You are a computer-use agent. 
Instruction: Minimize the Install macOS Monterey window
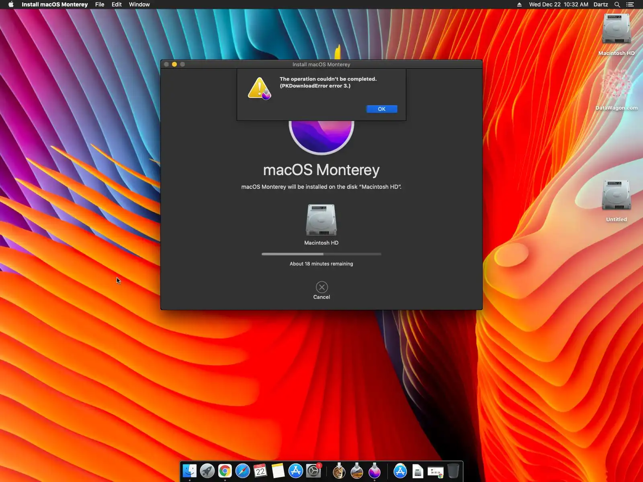click(174, 64)
